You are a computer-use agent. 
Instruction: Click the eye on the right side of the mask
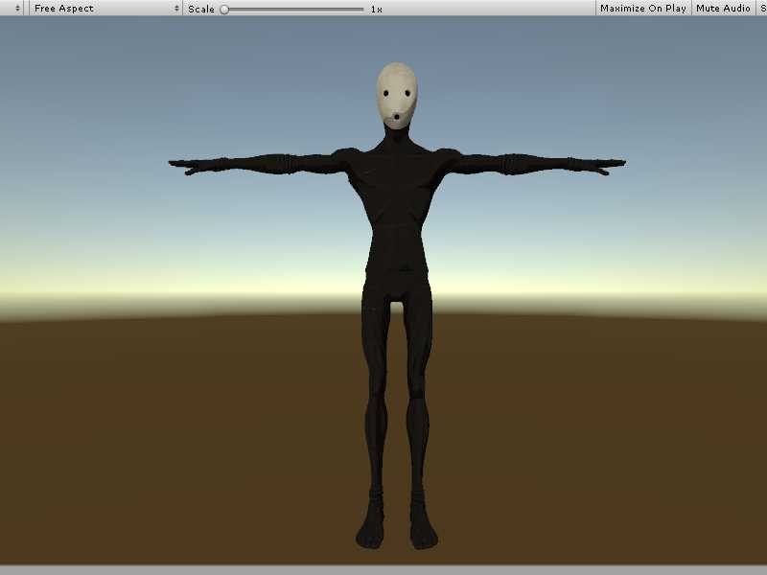[408, 94]
